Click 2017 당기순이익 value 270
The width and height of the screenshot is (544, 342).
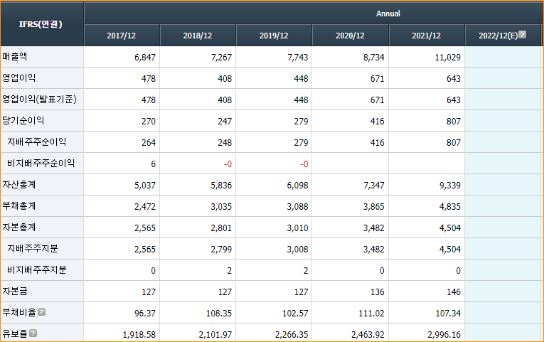click(x=149, y=122)
